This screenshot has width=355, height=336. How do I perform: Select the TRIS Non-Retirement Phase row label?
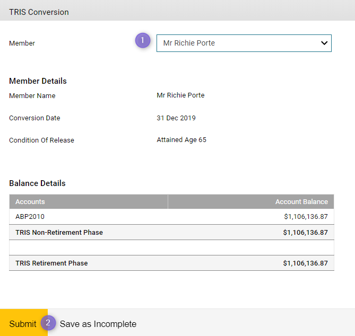point(59,232)
